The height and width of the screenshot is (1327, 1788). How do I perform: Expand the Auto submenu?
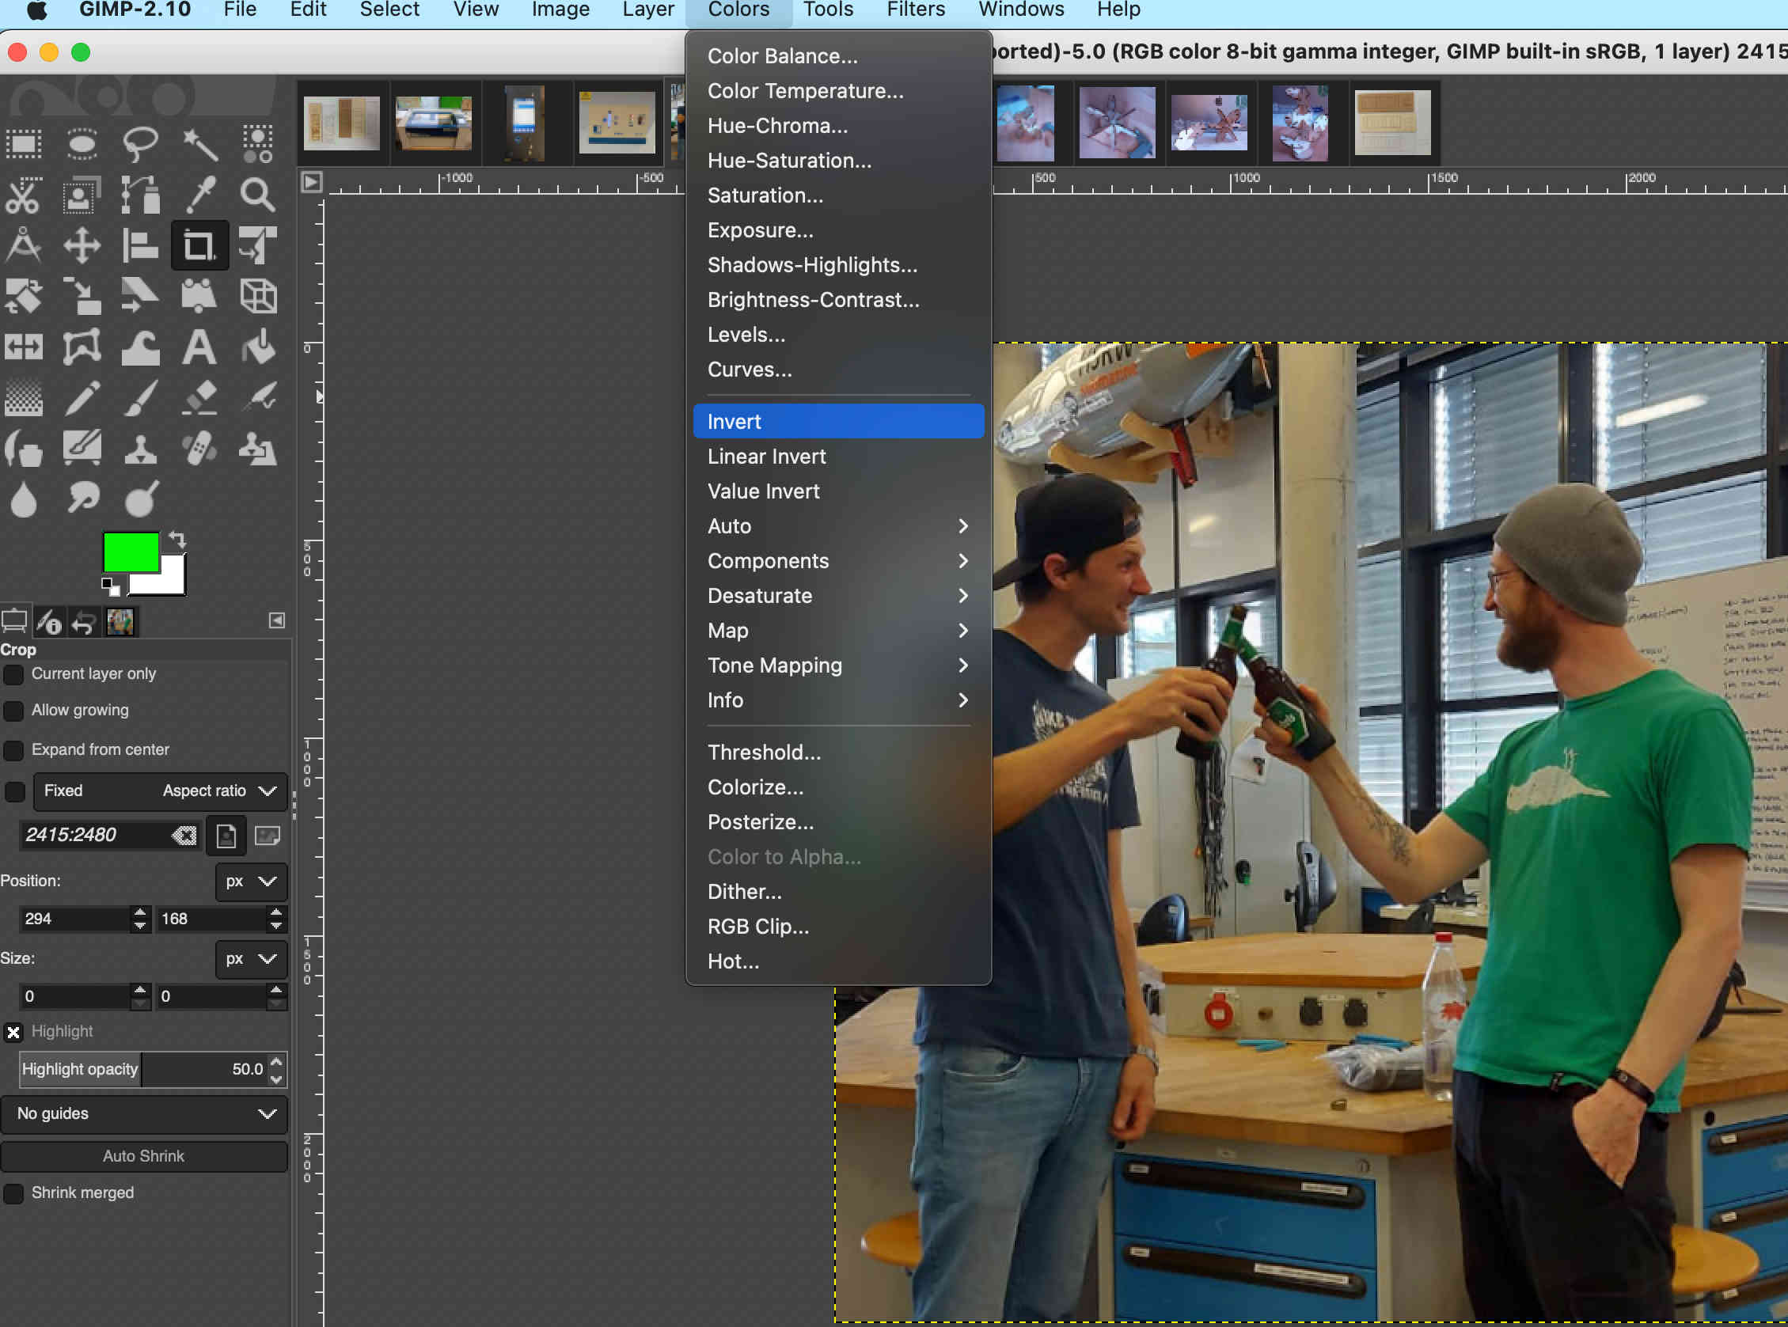[838, 526]
